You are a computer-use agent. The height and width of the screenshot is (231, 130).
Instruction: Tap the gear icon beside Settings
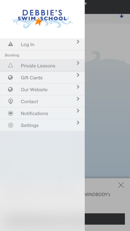point(10,125)
